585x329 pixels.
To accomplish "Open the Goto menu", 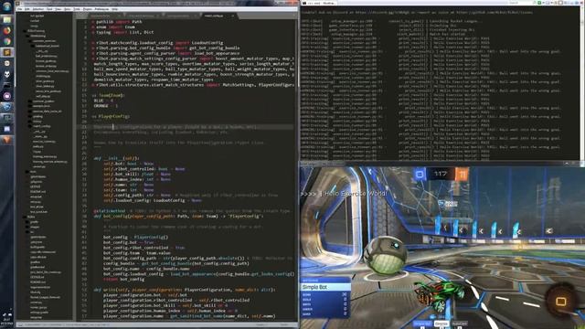I will [x=68, y=9].
